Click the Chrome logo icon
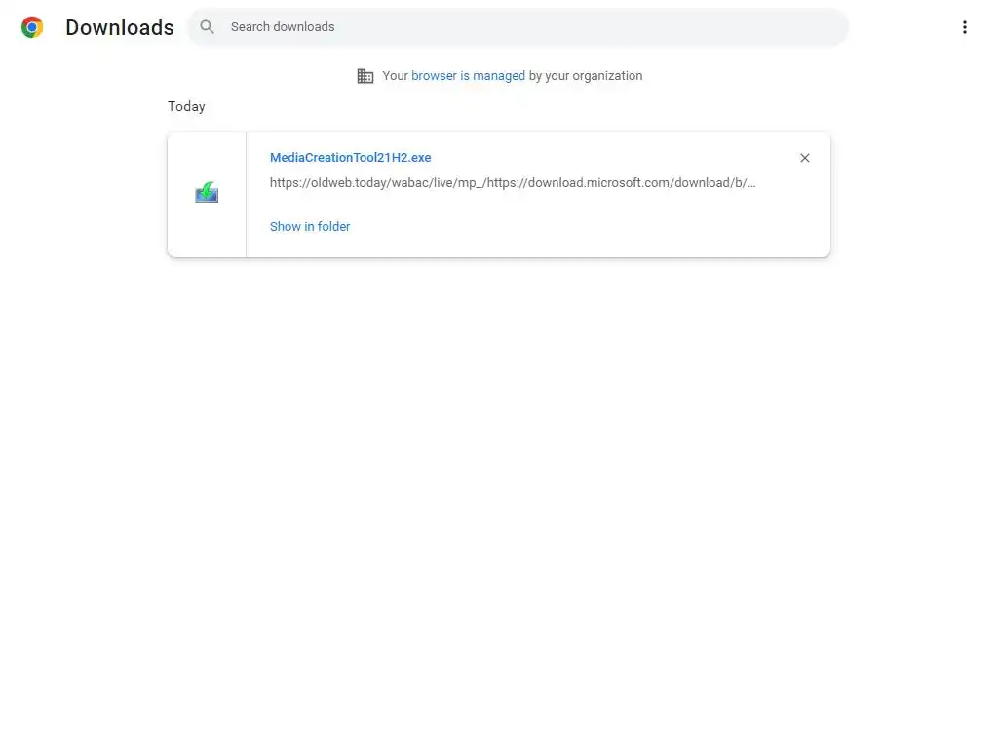 pos(32,27)
